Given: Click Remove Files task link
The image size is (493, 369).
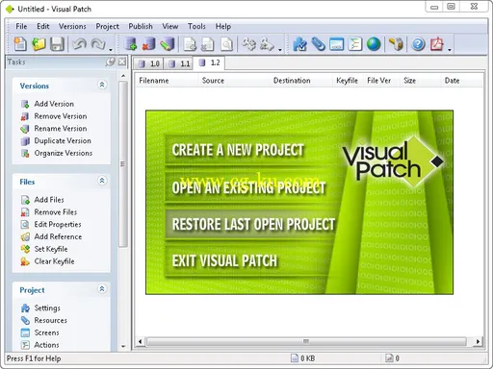Looking at the screenshot, I should 56,212.
